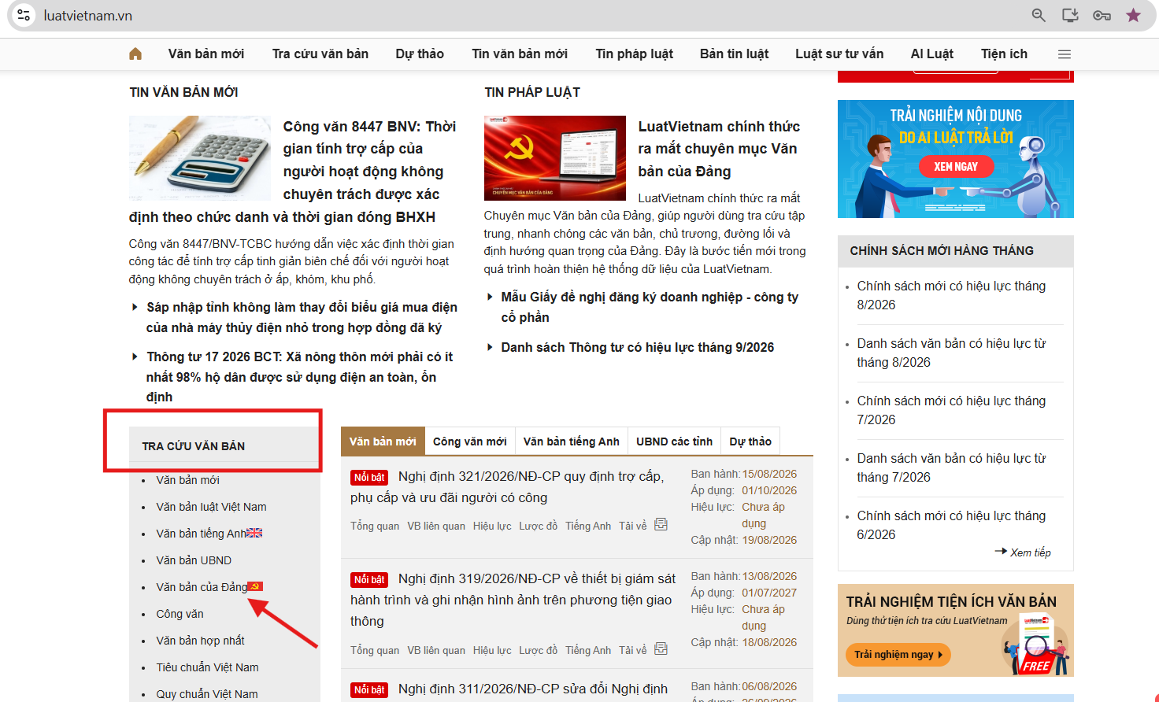This screenshot has width=1159, height=702.
Task: Click the calculator thumbnail of the Công văn 8447 article
Action: 200,158
